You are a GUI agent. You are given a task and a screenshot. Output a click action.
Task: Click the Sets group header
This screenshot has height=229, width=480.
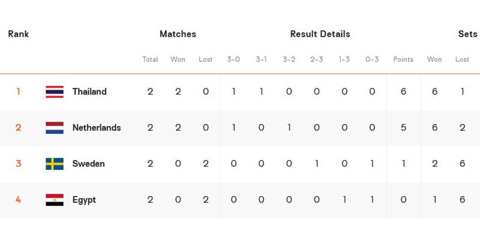[467, 34]
